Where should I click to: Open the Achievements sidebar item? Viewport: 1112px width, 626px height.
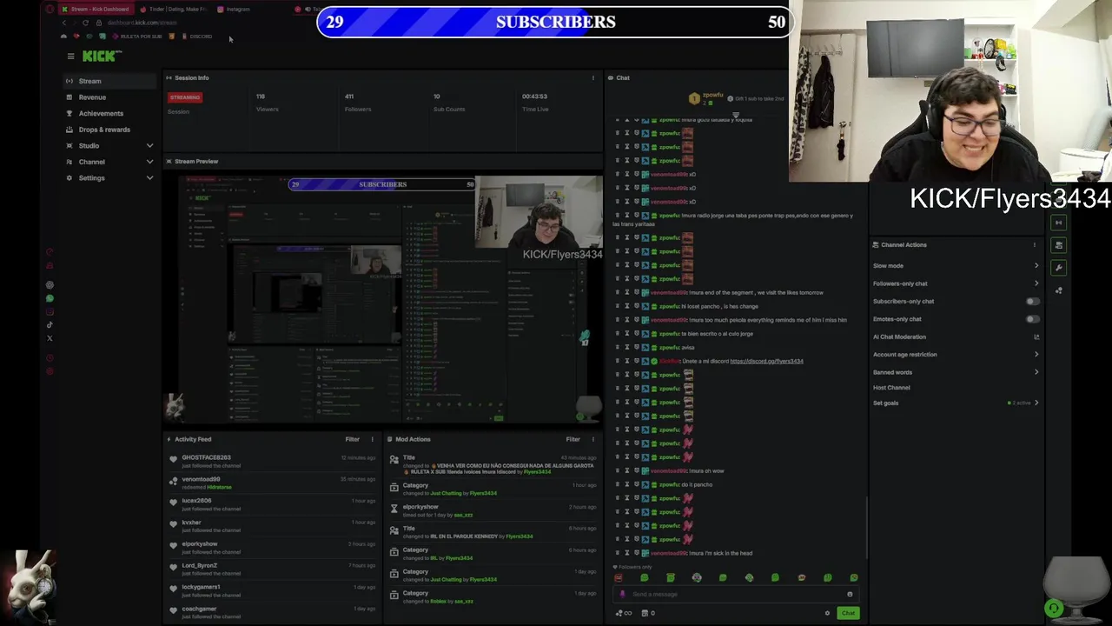coord(109,113)
